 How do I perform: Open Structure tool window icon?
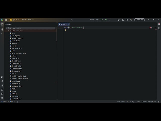point(2,29)
